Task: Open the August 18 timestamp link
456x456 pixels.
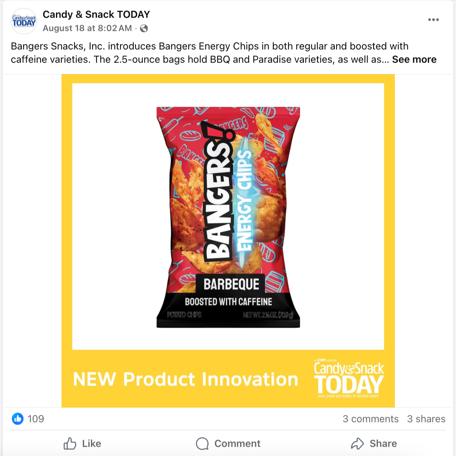Action: [x=87, y=28]
